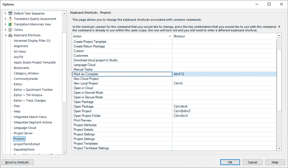Open the Files shortcuts category
This screenshot has height=168, width=288.
click(17, 106)
